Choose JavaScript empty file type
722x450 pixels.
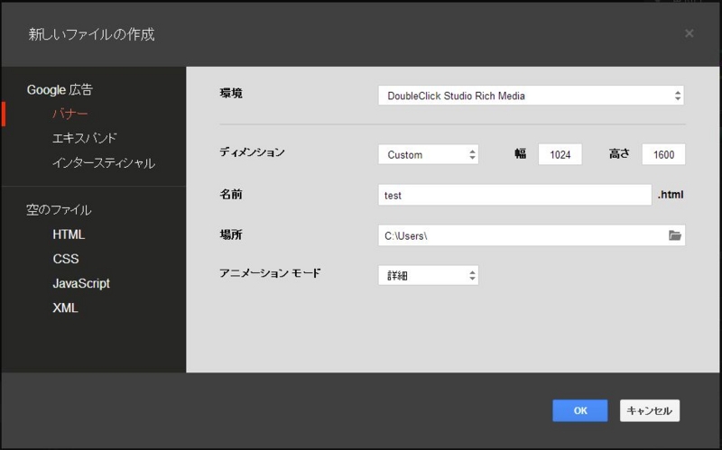pyautogui.click(x=81, y=283)
